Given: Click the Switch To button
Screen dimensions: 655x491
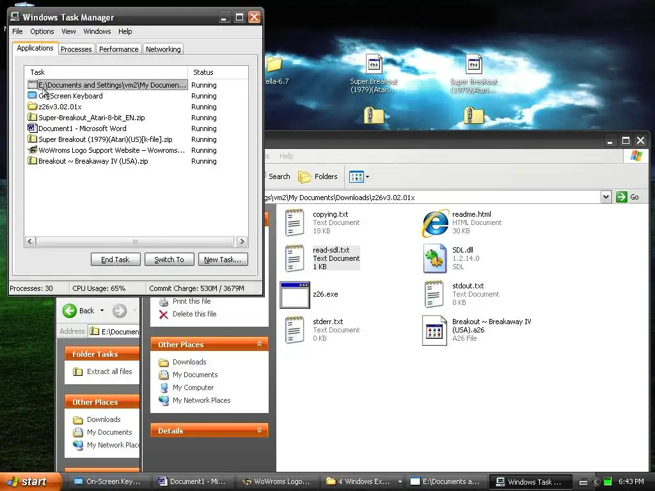Looking at the screenshot, I should 169,260.
